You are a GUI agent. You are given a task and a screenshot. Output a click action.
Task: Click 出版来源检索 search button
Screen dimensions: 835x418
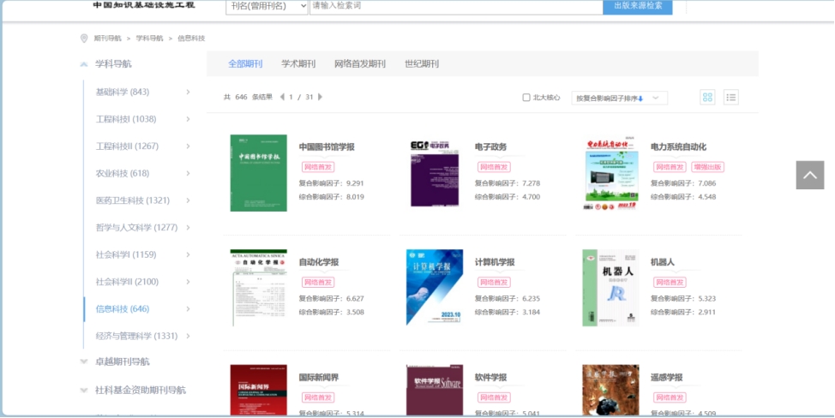point(638,6)
